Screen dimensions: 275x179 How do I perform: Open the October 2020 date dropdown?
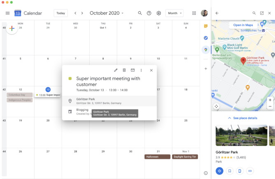(107, 13)
